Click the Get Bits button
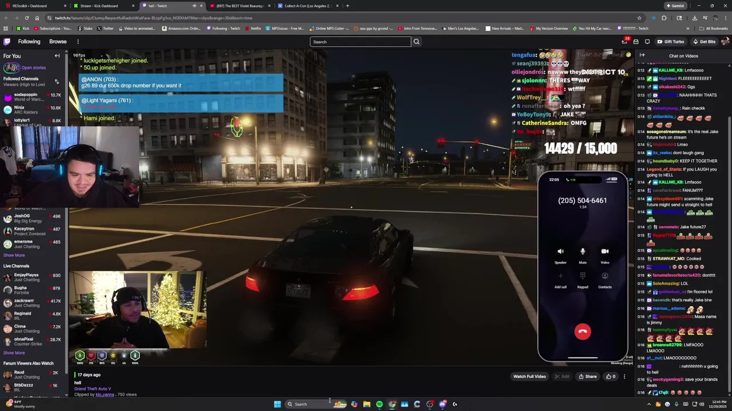Viewport: 732px width, 411px height. click(704, 42)
